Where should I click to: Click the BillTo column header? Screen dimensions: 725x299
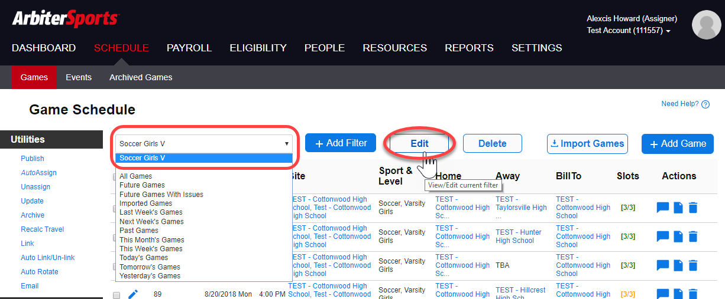click(568, 176)
